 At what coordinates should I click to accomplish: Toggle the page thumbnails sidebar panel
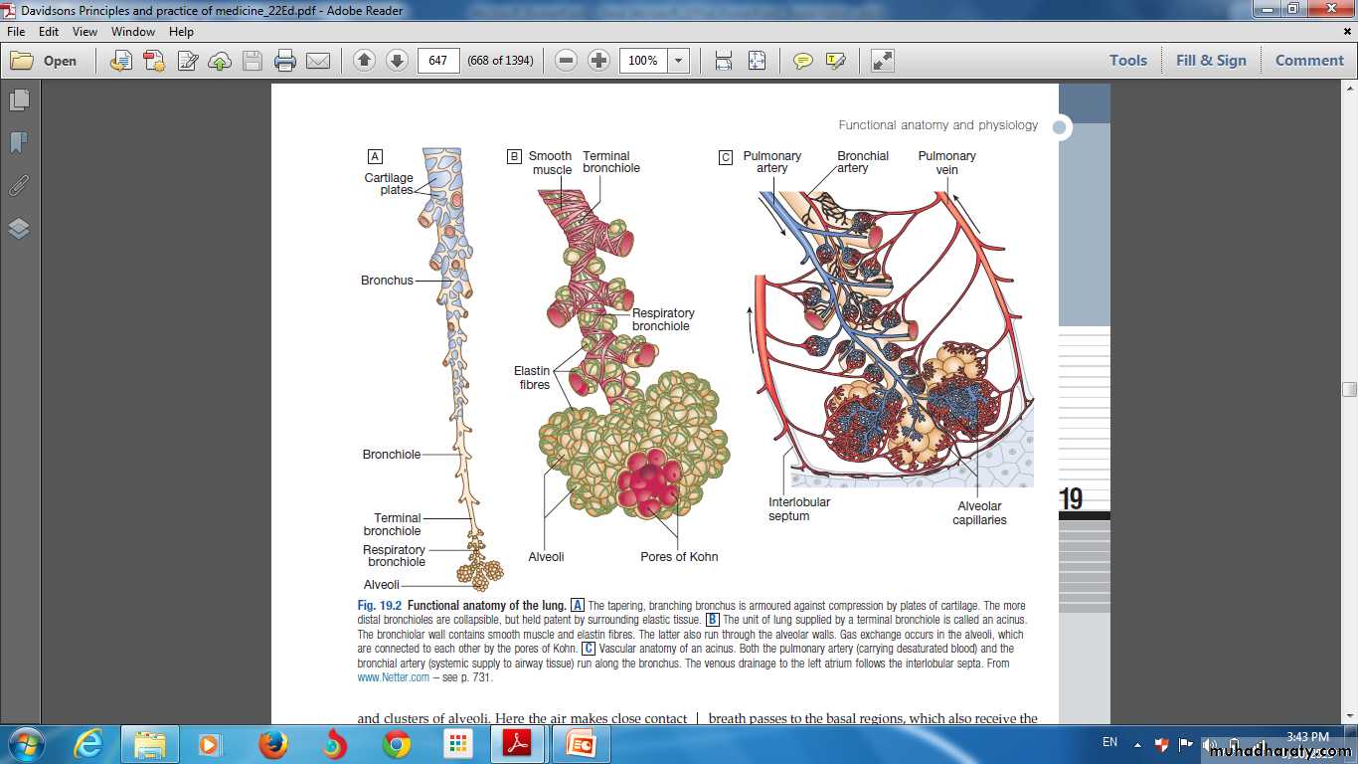[19, 100]
